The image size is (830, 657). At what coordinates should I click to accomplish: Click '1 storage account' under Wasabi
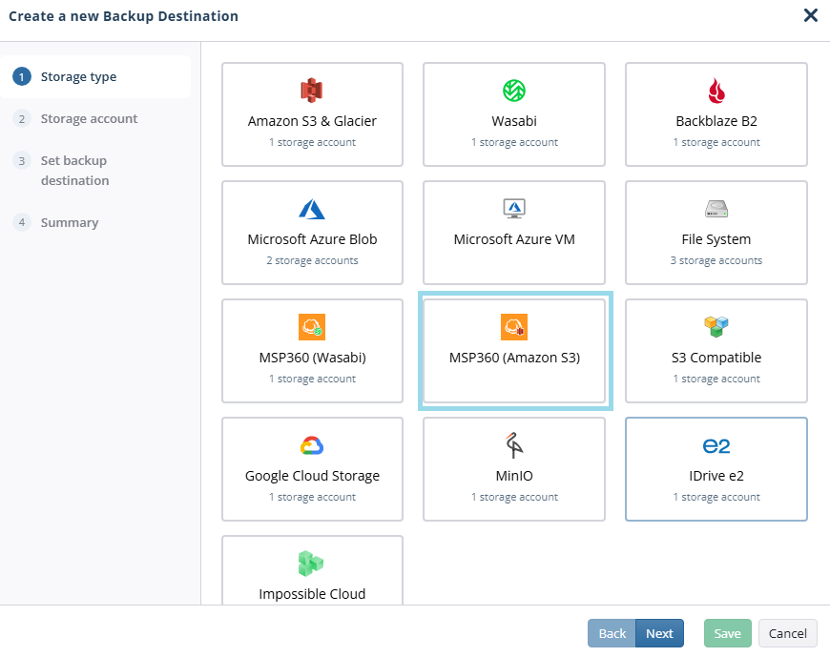(514, 142)
